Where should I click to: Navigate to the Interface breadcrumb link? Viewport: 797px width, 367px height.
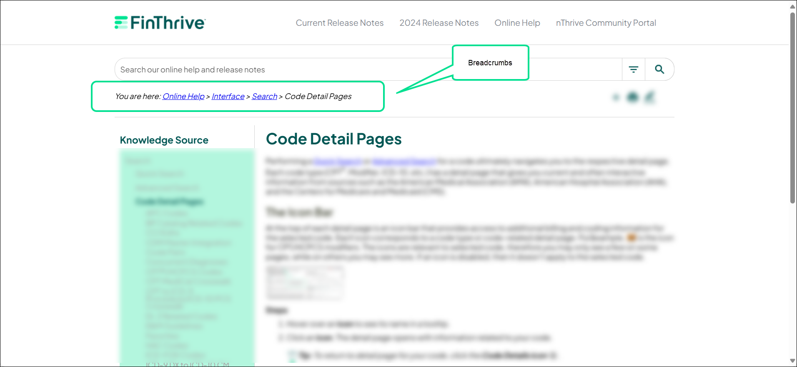pyautogui.click(x=228, y=97)
